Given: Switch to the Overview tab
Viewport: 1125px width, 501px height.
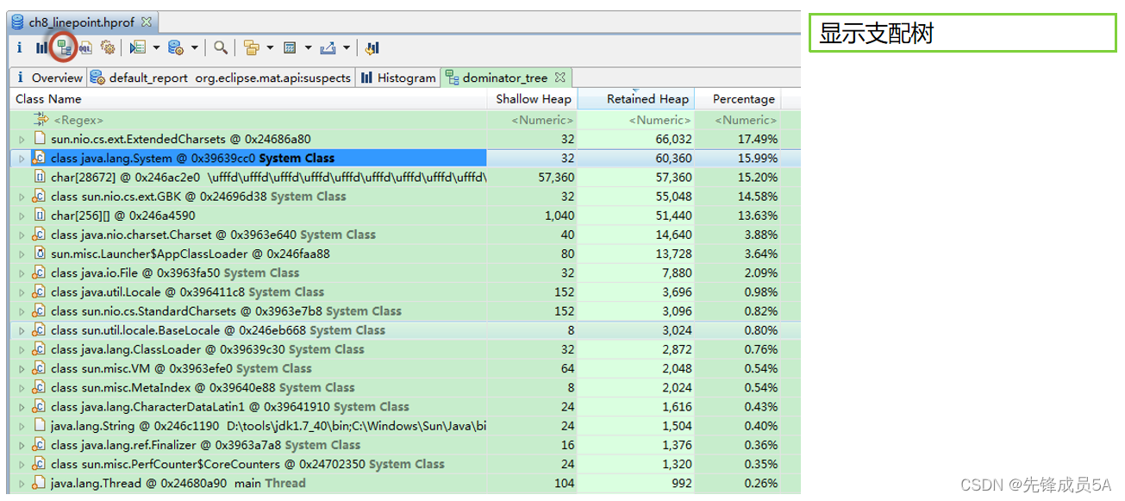Looking at the screenshot, I should coord(49,78).
